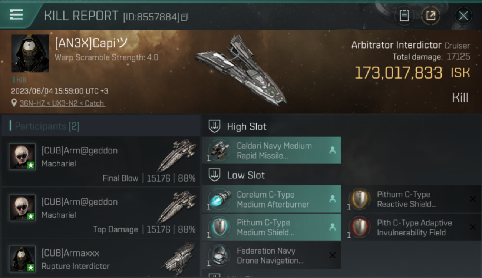Click the X mark on Adaptive Invulnerability row
This screenshot has height=278, width=482.
tap(473, 227)
